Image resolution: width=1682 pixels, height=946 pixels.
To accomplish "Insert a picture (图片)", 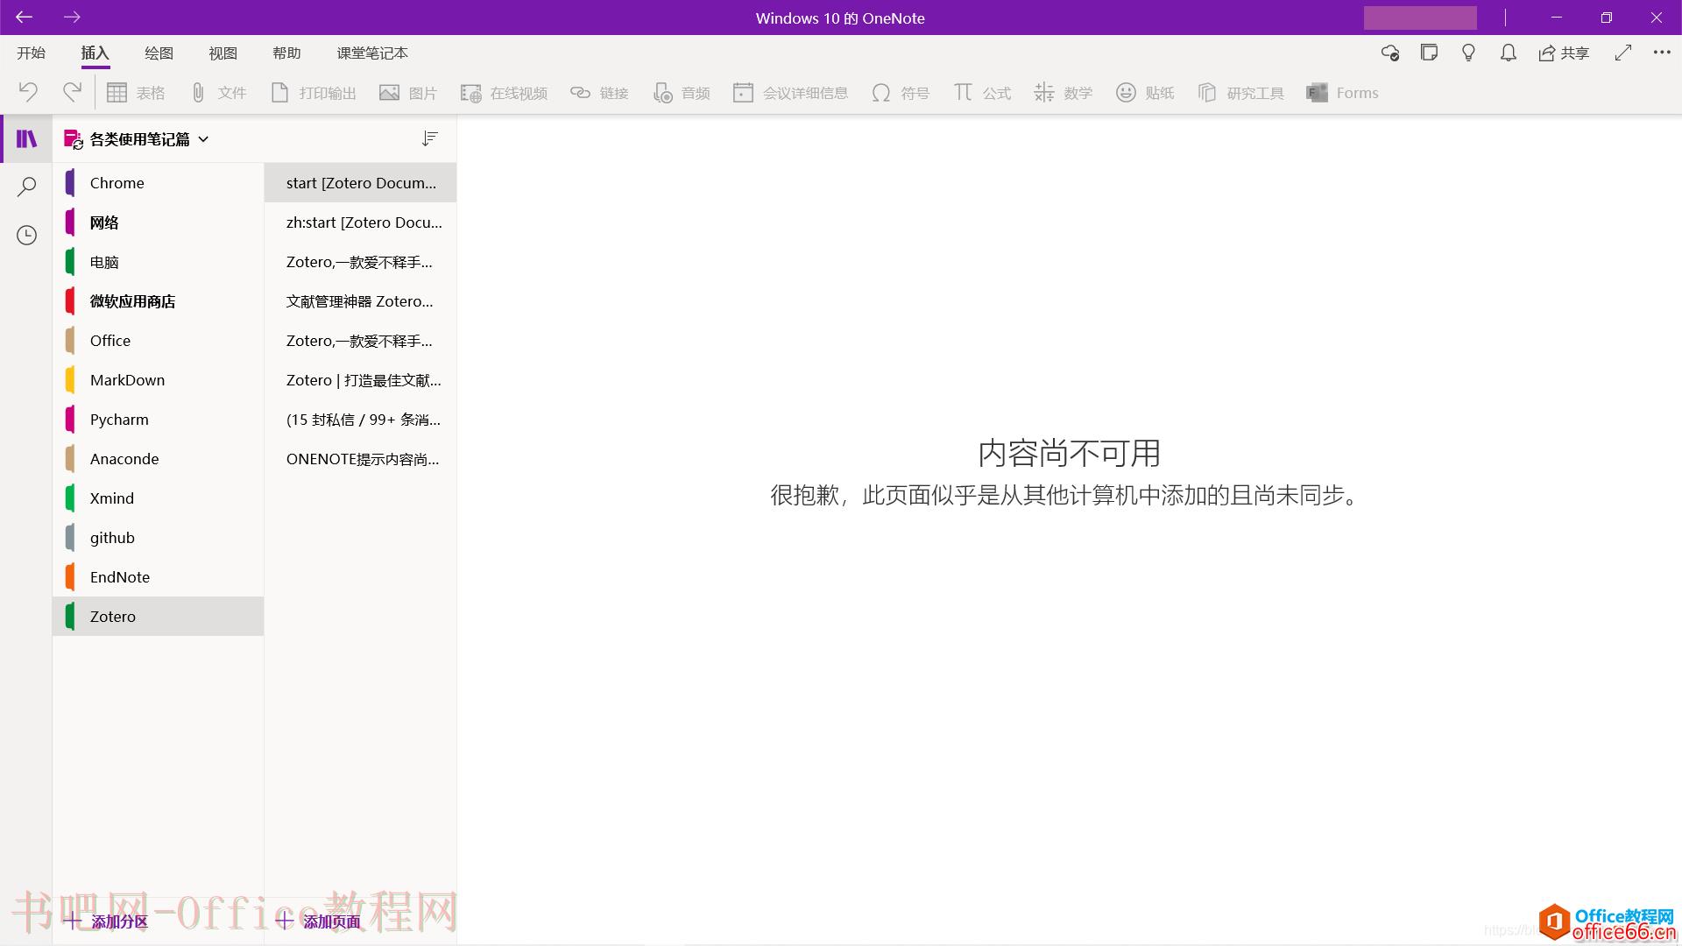I will (x=408, y=93).
